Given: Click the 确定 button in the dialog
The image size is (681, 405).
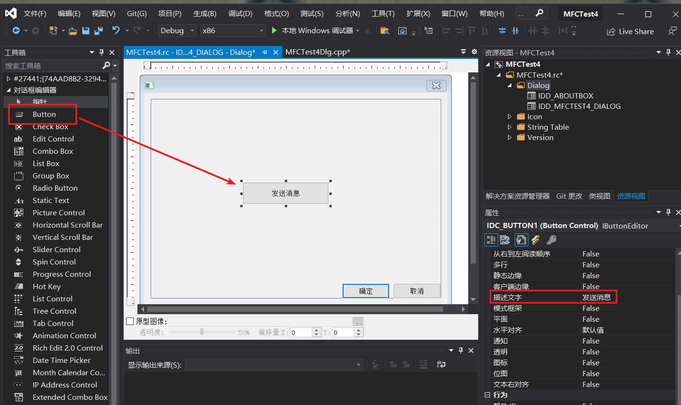Looking at the screenshot, I should click(x=366, y=291).
